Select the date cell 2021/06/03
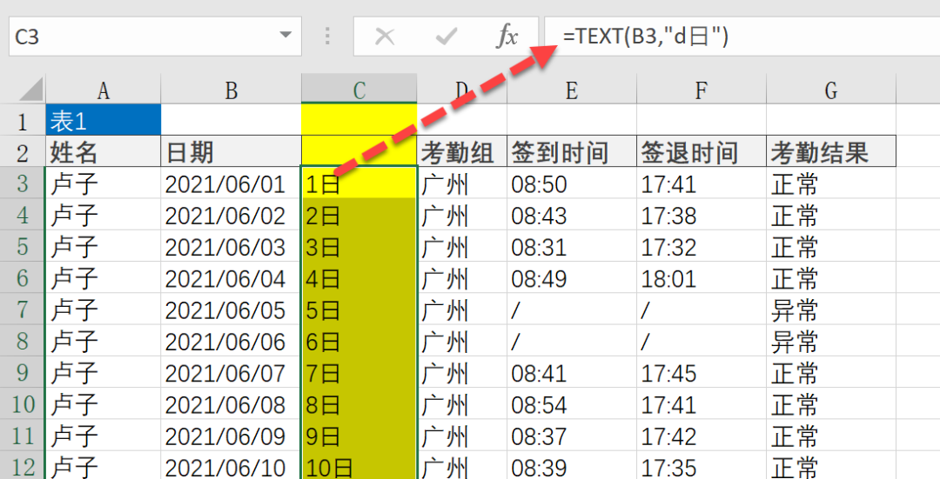Image resolution: width=940 pixels, height=479 pixels. [231, 246]
